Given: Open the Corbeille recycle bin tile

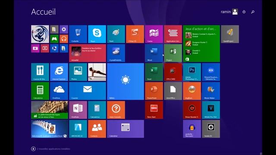Looking at the screenshot, I should tap(78, 34).
